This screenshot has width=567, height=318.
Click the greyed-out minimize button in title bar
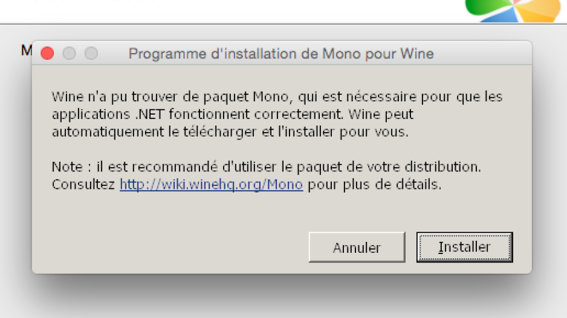click(x=69, y=54)
